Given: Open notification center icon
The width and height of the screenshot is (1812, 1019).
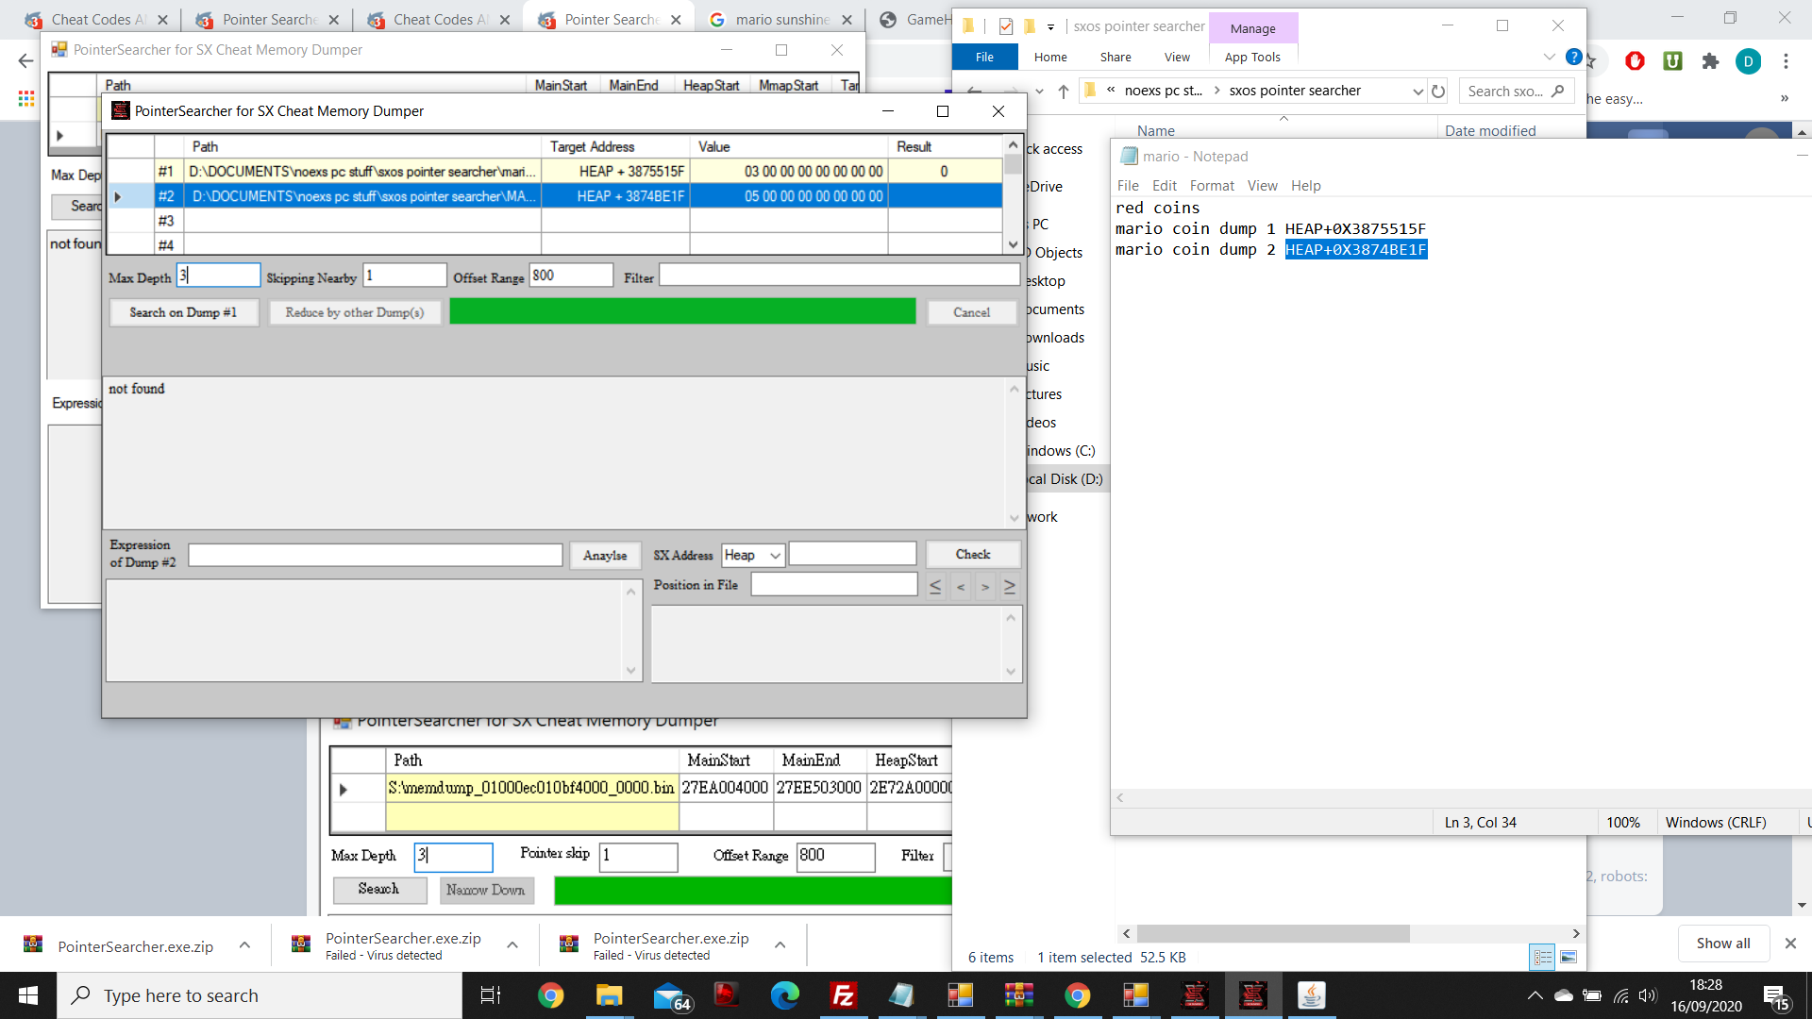Looking at the screenshot, I should [1777, 996].
